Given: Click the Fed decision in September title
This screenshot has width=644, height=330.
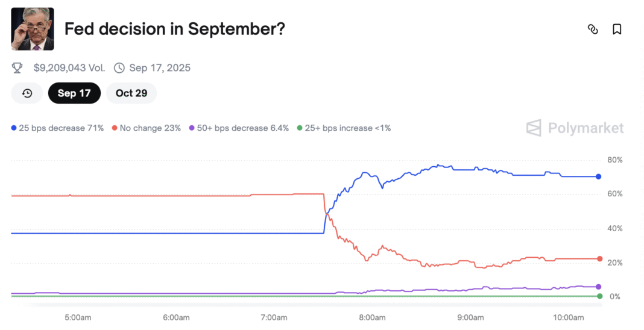Looking at the screenshot, I should point(174,29).
